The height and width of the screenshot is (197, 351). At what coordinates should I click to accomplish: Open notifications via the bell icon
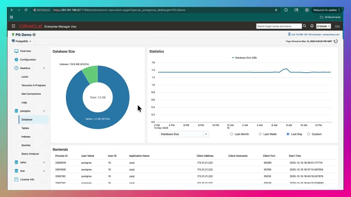click(x=312, y=26)
